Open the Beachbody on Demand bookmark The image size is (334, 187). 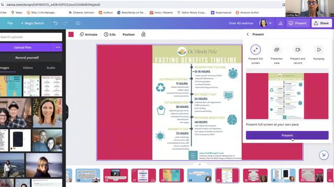[x=131, y=12]
